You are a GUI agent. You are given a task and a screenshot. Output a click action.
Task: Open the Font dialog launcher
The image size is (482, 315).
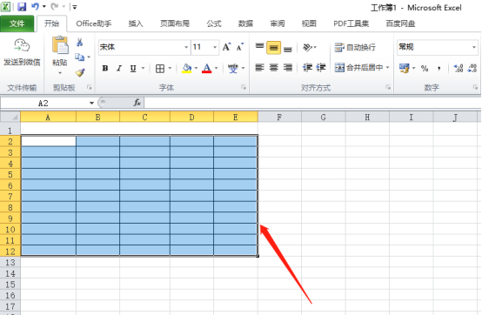pyautogui.click(x=244, y=88)
